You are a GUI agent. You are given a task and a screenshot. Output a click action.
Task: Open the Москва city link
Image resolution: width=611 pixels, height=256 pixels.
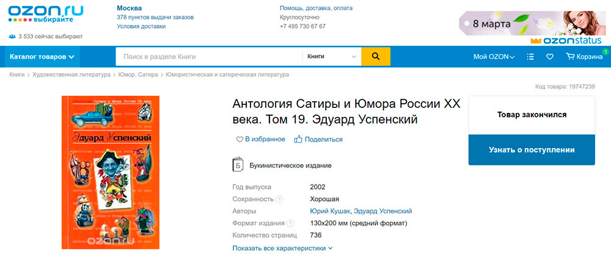pyautogui.click(x=130, y=8)
